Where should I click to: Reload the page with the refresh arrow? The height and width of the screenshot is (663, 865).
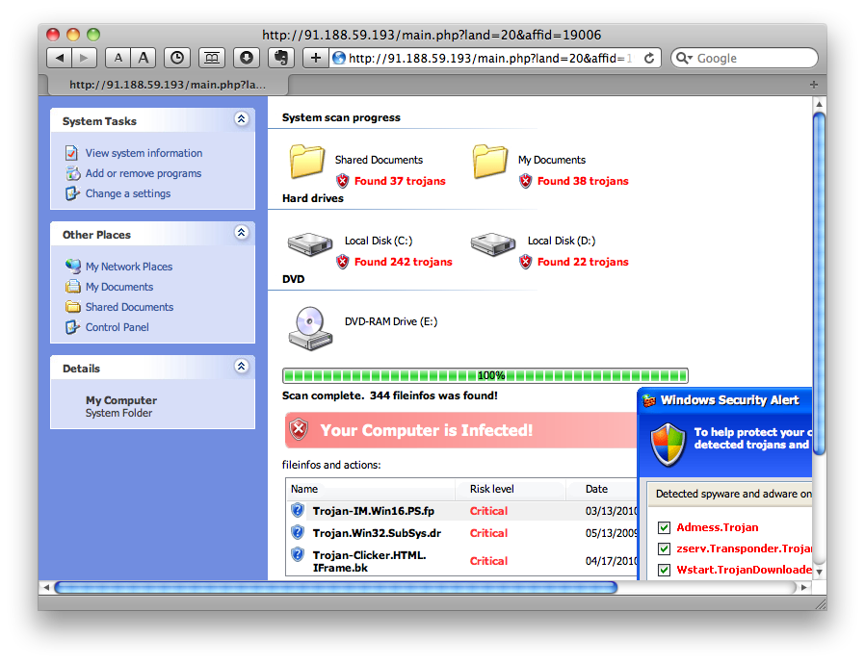click(649, 58)
